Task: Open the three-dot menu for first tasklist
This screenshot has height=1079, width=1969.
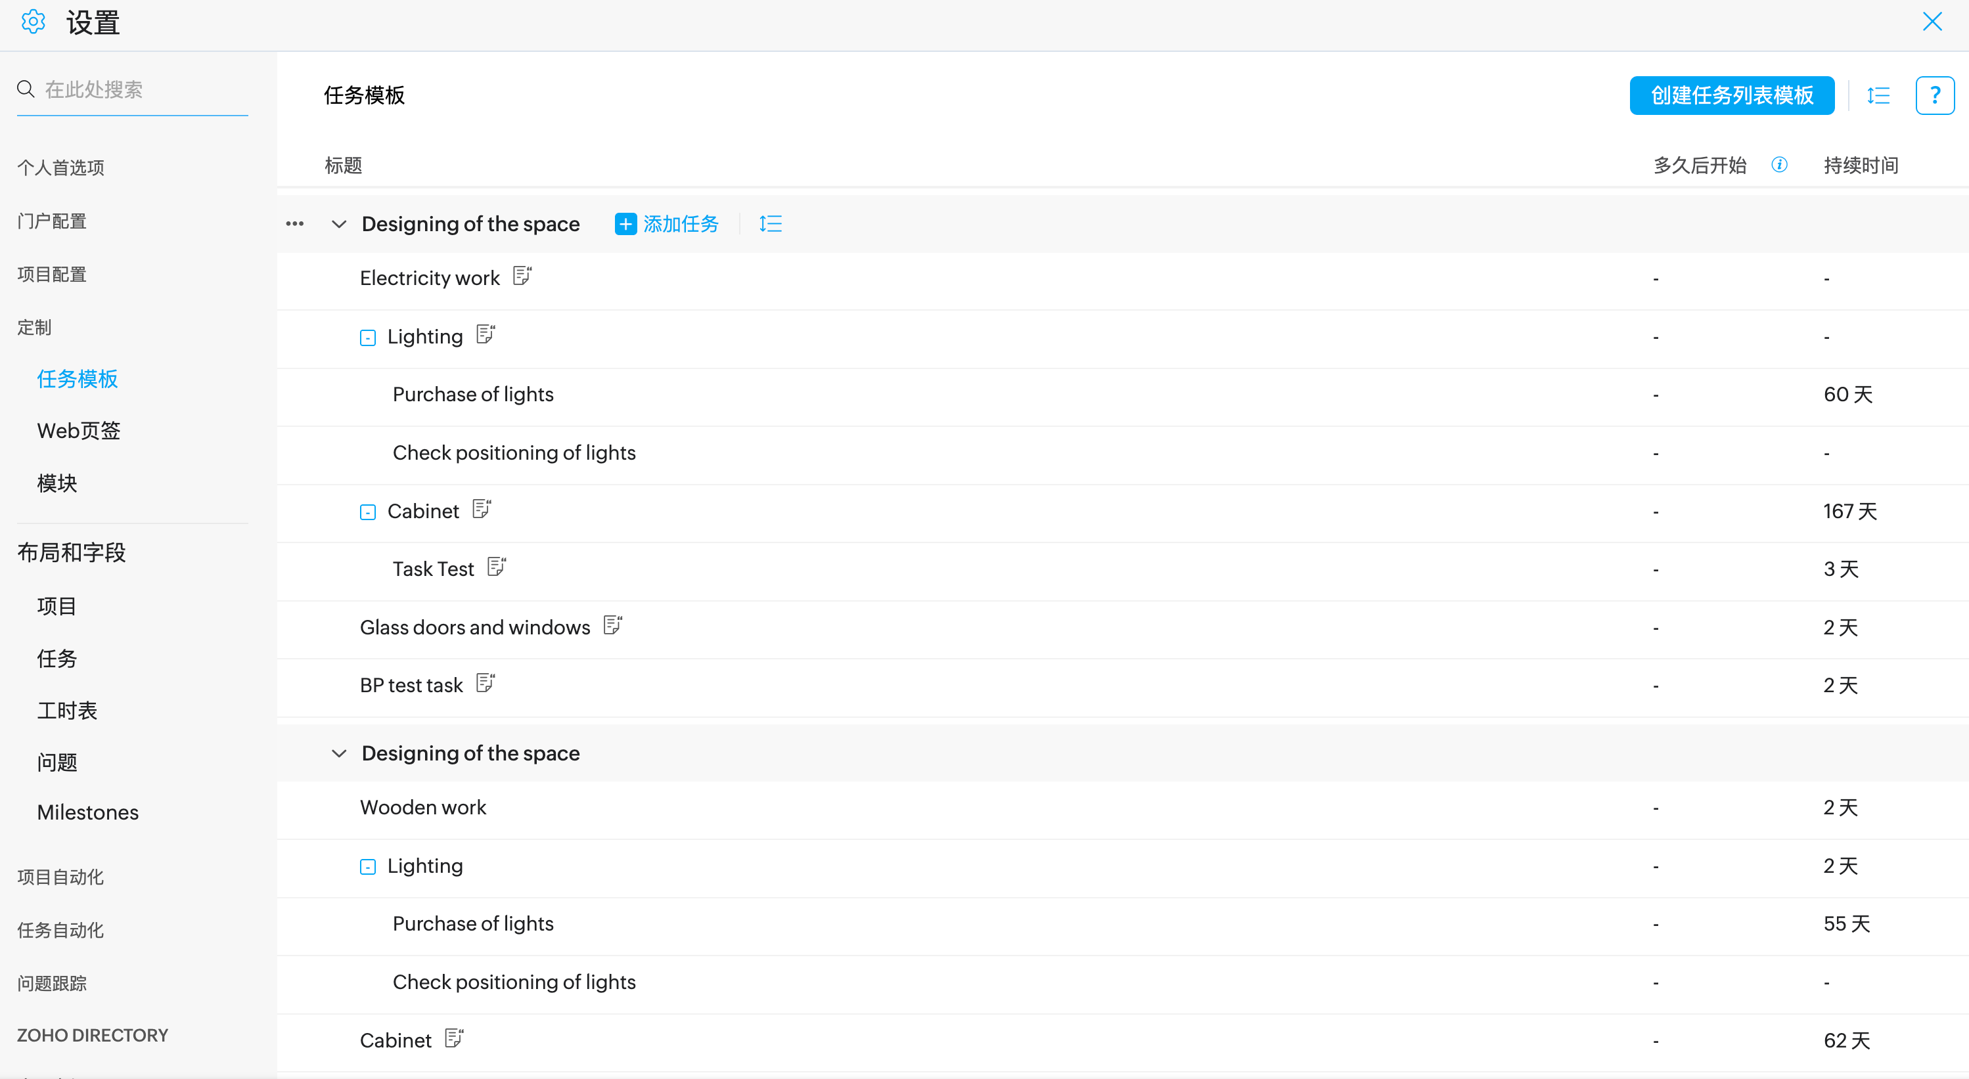Action: point(295,224)
